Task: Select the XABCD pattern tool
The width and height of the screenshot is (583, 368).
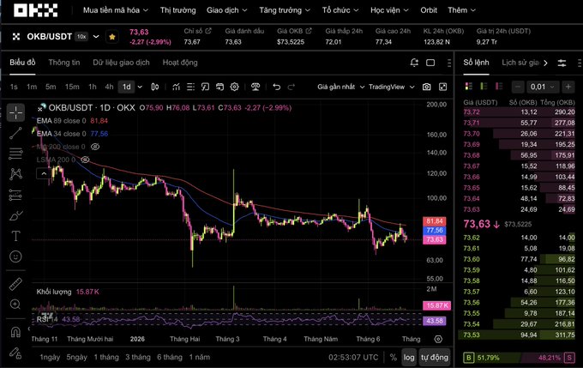Action: 15,174
